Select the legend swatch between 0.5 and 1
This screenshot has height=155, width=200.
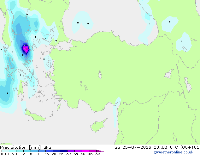pos(13,151)
